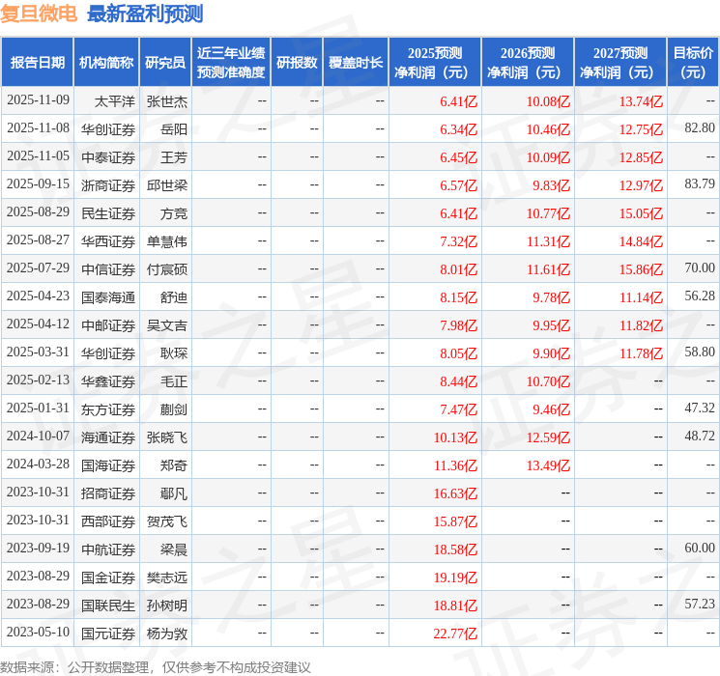
Task: Click the 2027预测净利润 column header
Action: (x=620, y=63)
